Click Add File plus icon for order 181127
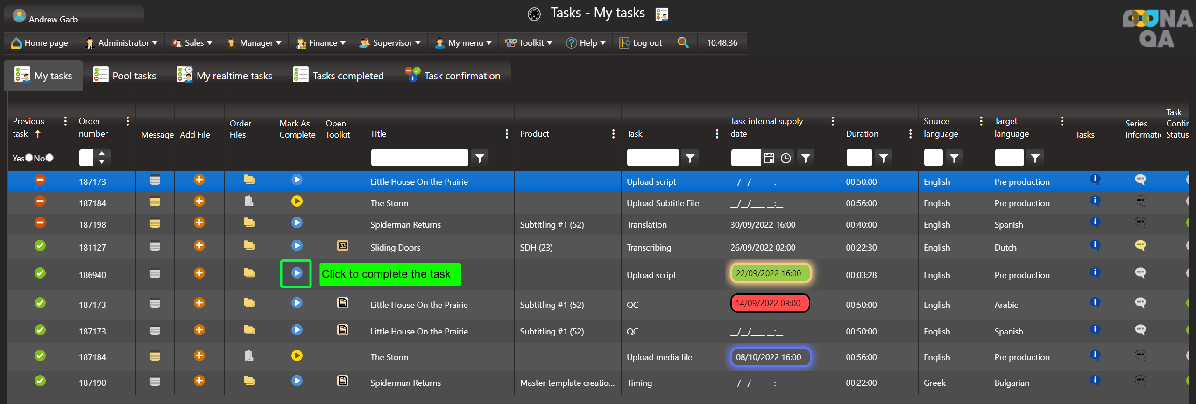The image size is (1196, 404). [199, 245]
